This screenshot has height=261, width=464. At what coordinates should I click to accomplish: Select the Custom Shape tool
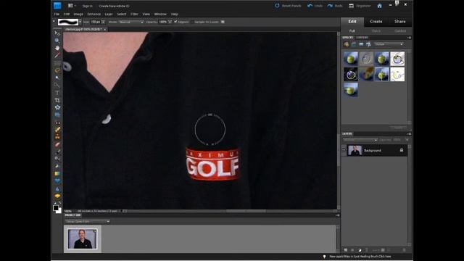tap(57, 181)
